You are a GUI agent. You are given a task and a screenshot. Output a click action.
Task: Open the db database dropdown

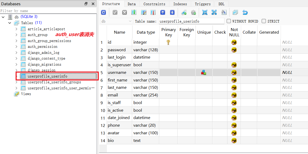[x=117, y=21]
